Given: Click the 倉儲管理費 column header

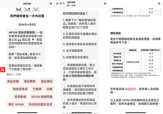Looking at the screenshot, I should click(151, 50).
